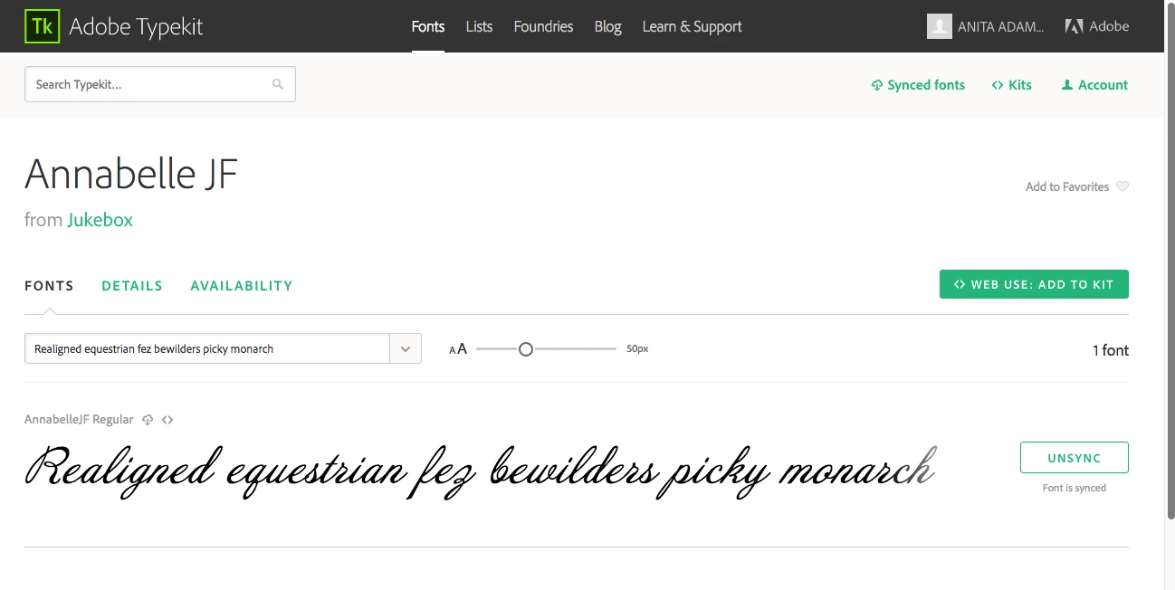
Task: Click the Adobe Typekit title text
Action: [x=136, y=27]
